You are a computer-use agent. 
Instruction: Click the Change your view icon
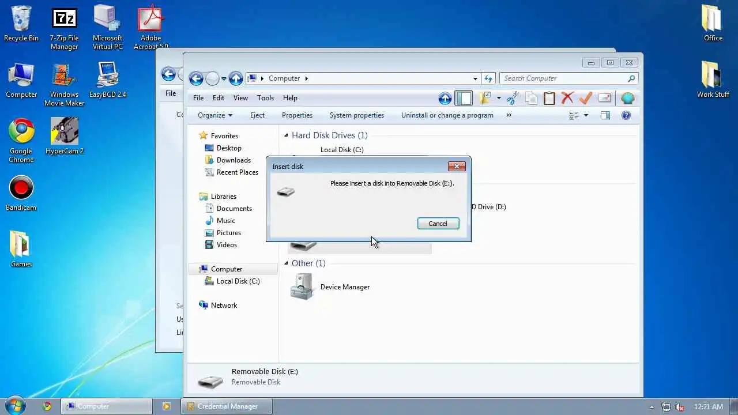[x=574, y=115]
